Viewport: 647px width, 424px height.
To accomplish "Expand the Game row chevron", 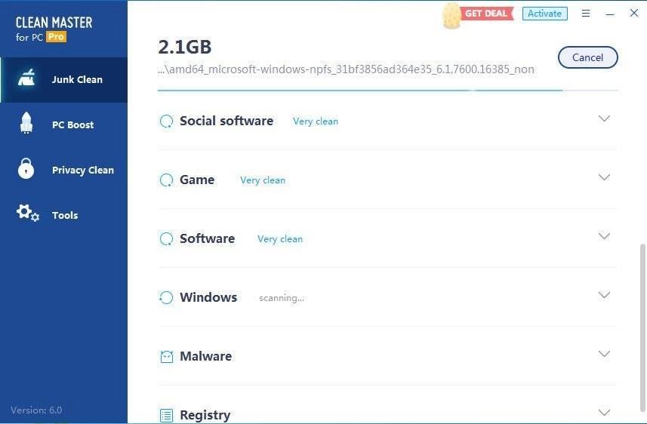I will click(604, 177).
